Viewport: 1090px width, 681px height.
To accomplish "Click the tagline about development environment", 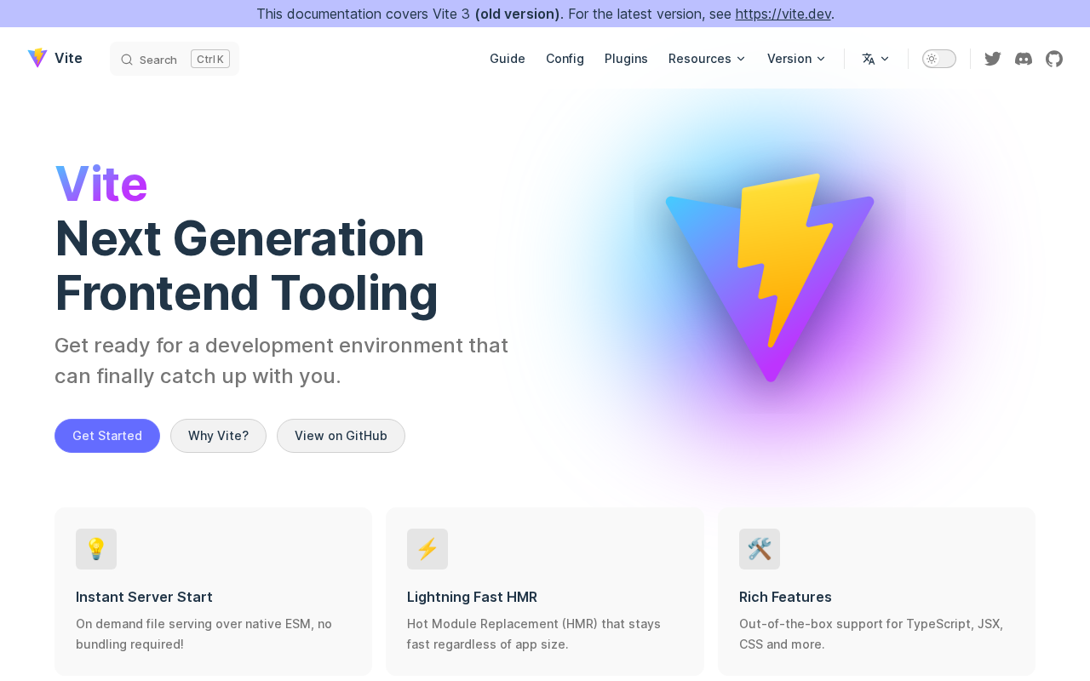I will pyautogui.click(x=282, y=361).
